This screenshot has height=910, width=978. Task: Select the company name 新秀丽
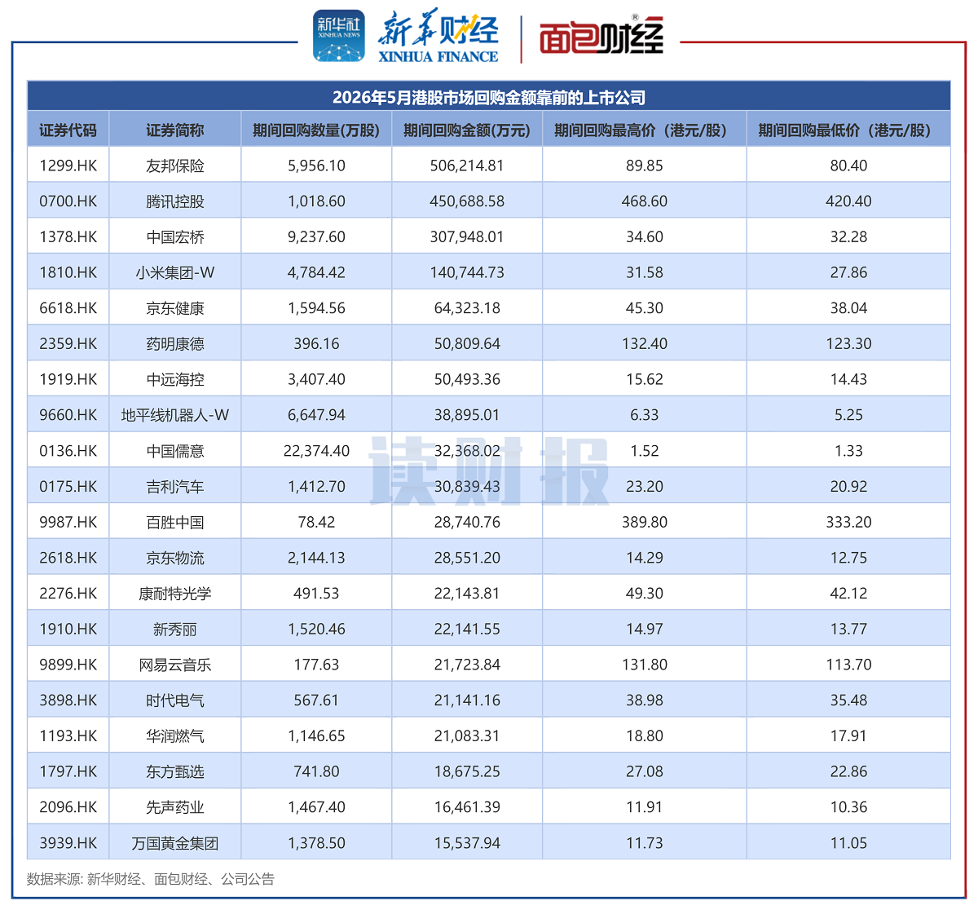[x=175, y=629]
